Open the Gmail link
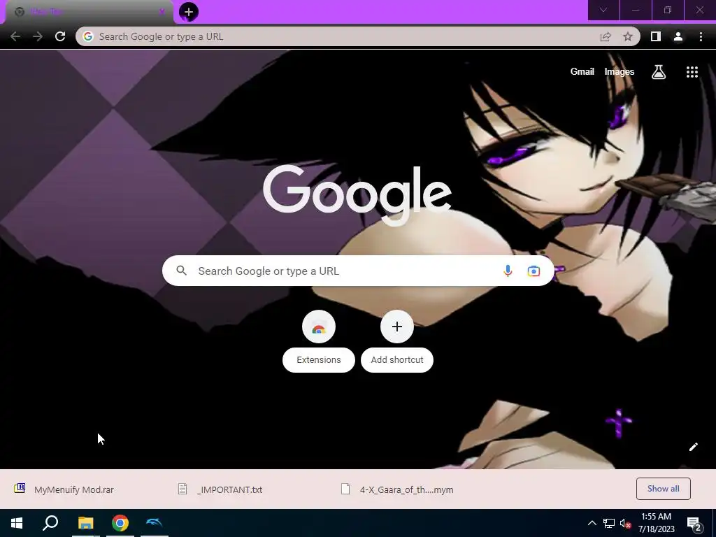716x537 pixels. click(582, 72)
